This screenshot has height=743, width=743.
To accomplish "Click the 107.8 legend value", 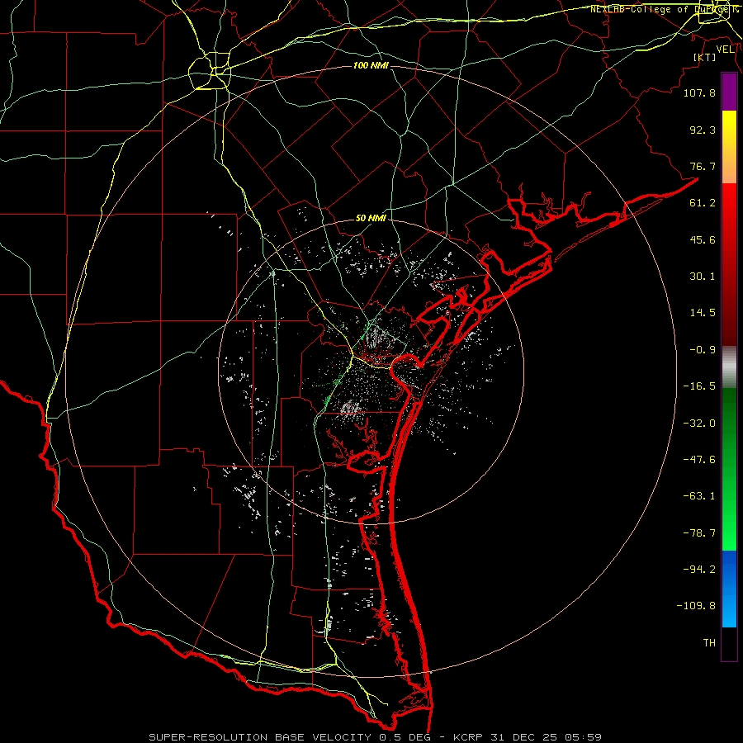I will coord(699,92).
